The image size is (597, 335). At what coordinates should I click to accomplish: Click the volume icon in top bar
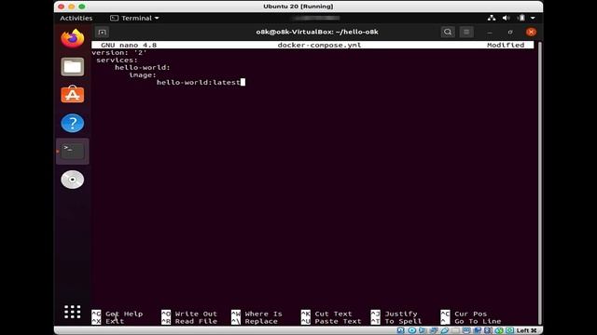click(506, 18)
